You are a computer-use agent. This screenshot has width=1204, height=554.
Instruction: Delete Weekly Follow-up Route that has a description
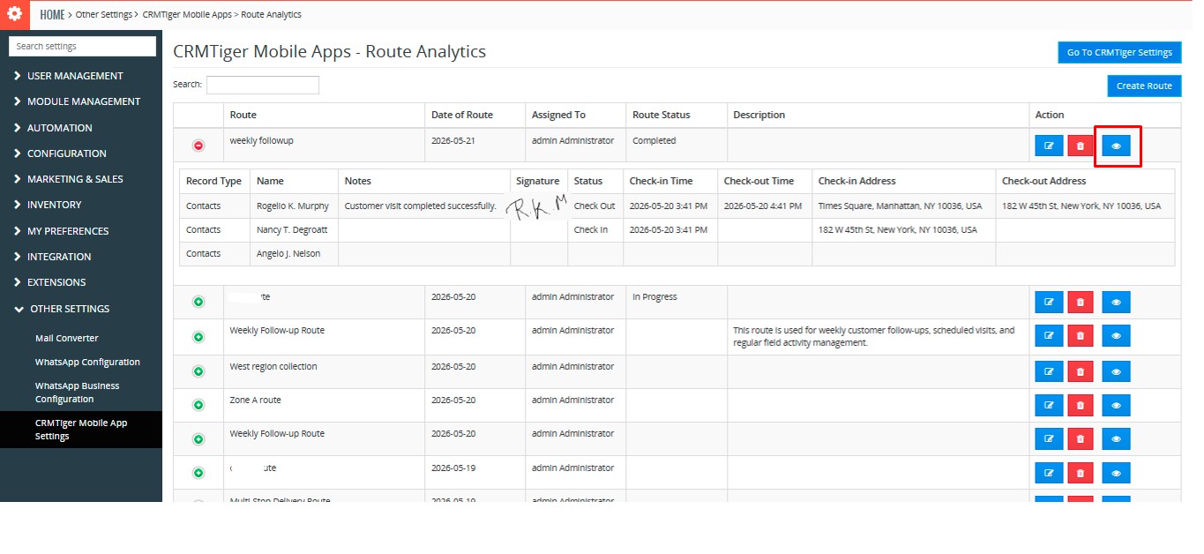[x=1081, y=336]
